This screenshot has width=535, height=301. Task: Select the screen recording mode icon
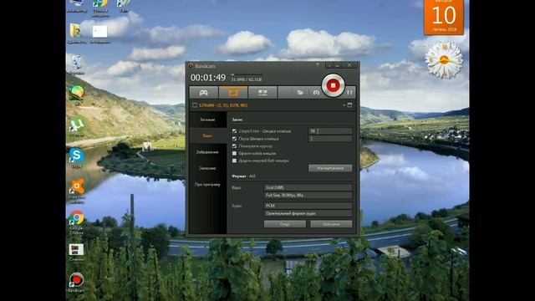pyautogui.click(x=233, y=93)
